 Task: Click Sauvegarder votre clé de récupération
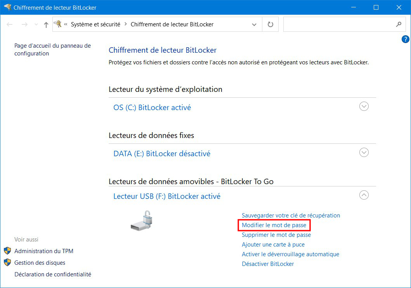pyautogui.click(x=291, y=215)
